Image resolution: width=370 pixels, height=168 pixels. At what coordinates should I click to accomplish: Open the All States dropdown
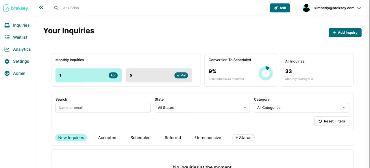click(x=202, y=108)
